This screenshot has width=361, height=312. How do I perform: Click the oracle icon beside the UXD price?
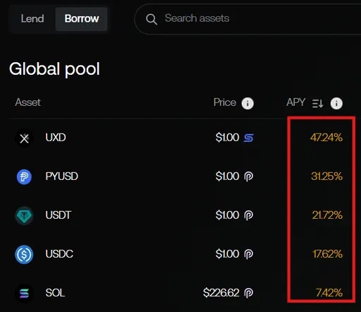pyautogui.click(x=249, y=138)
